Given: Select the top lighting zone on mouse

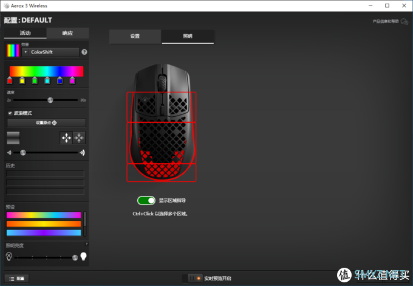Looking at the screenshot, I should (x=162, y=107).
